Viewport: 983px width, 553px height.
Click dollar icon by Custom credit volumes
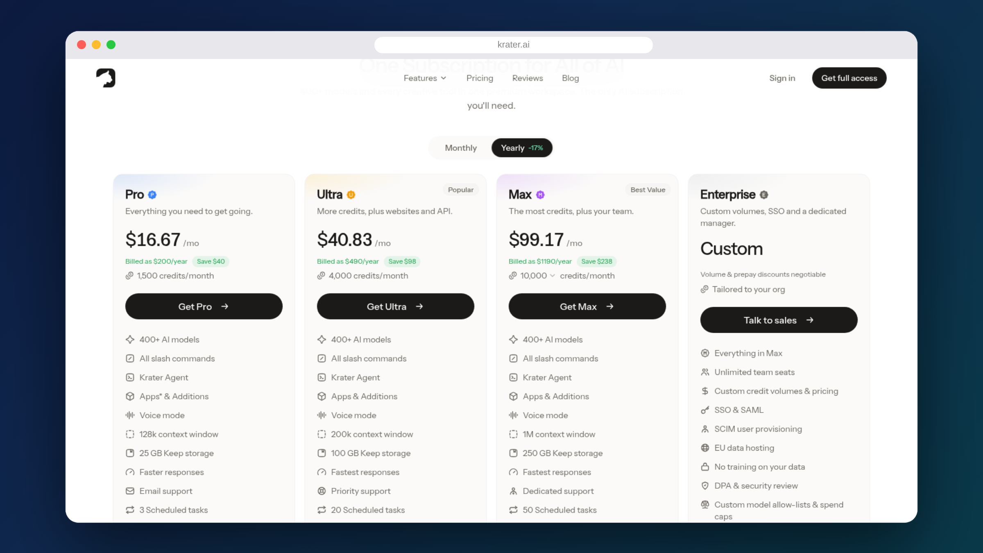tap(705, 391)
